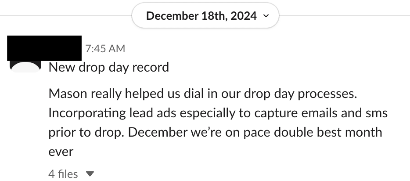Click the line starting "prior to drop"
The height and width of the screenshot is (181, 410).
pos(215,132)
